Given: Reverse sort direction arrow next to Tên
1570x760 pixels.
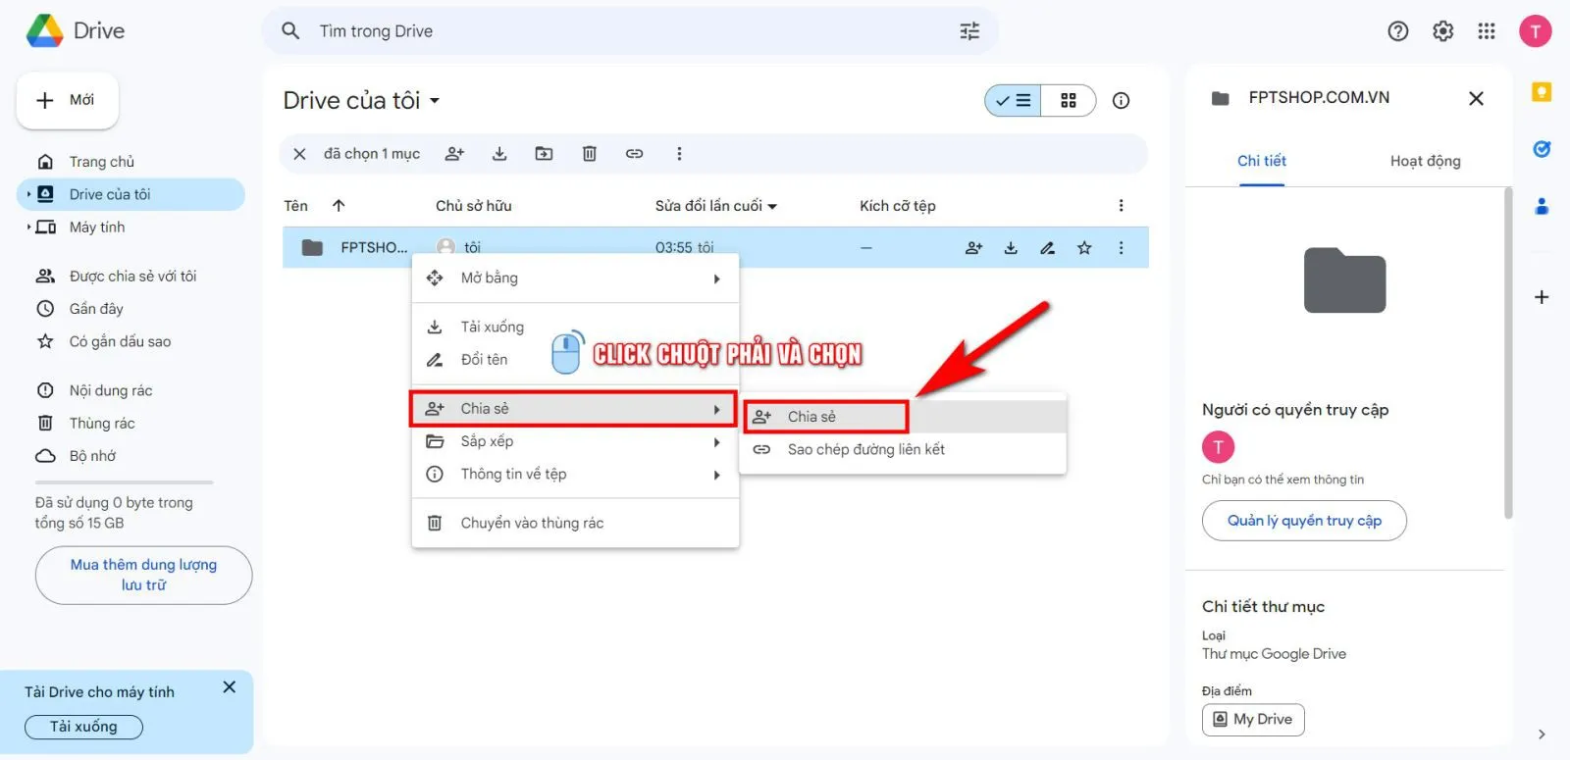Looking at the screenshot, I should click(339, 206).
